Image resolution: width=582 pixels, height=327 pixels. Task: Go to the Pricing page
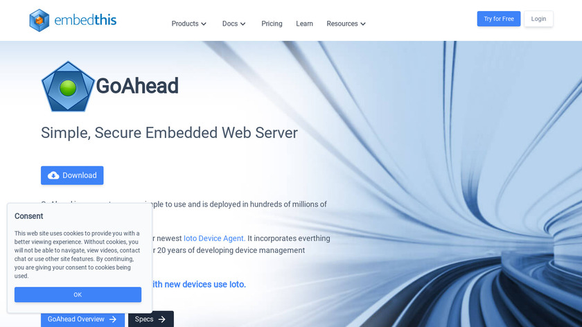point(272,24)
